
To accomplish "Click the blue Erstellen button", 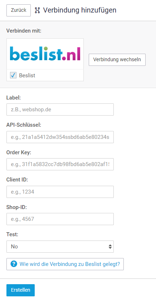I will (x=20, y=290).
